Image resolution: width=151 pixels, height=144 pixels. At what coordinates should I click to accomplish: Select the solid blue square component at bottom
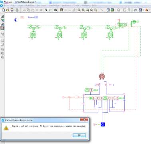tap(103, 124)
